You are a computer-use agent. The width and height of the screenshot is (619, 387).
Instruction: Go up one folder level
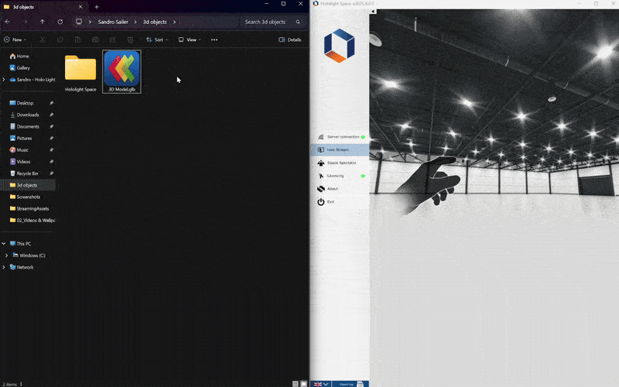43,22
